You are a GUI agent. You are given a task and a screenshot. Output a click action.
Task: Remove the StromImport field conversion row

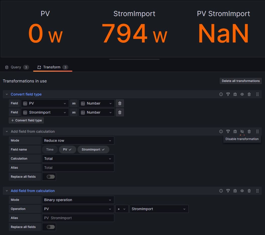120,112
